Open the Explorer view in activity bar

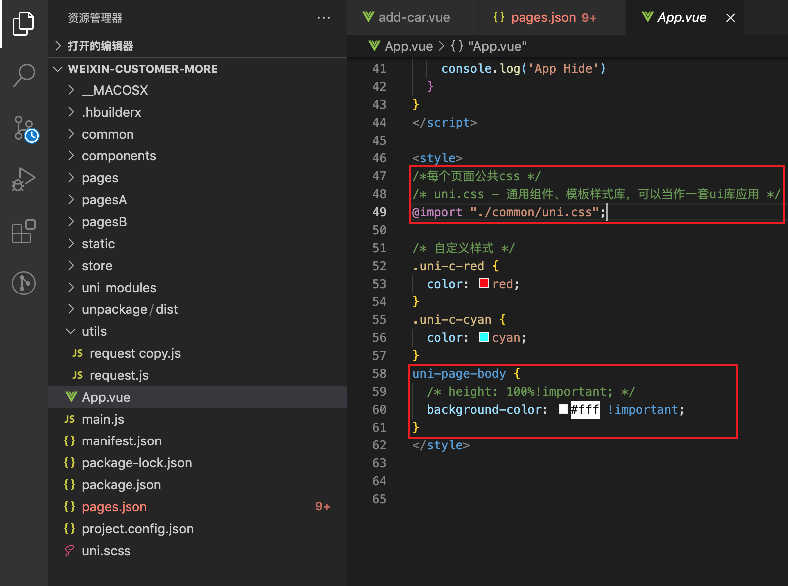point(23,23)
